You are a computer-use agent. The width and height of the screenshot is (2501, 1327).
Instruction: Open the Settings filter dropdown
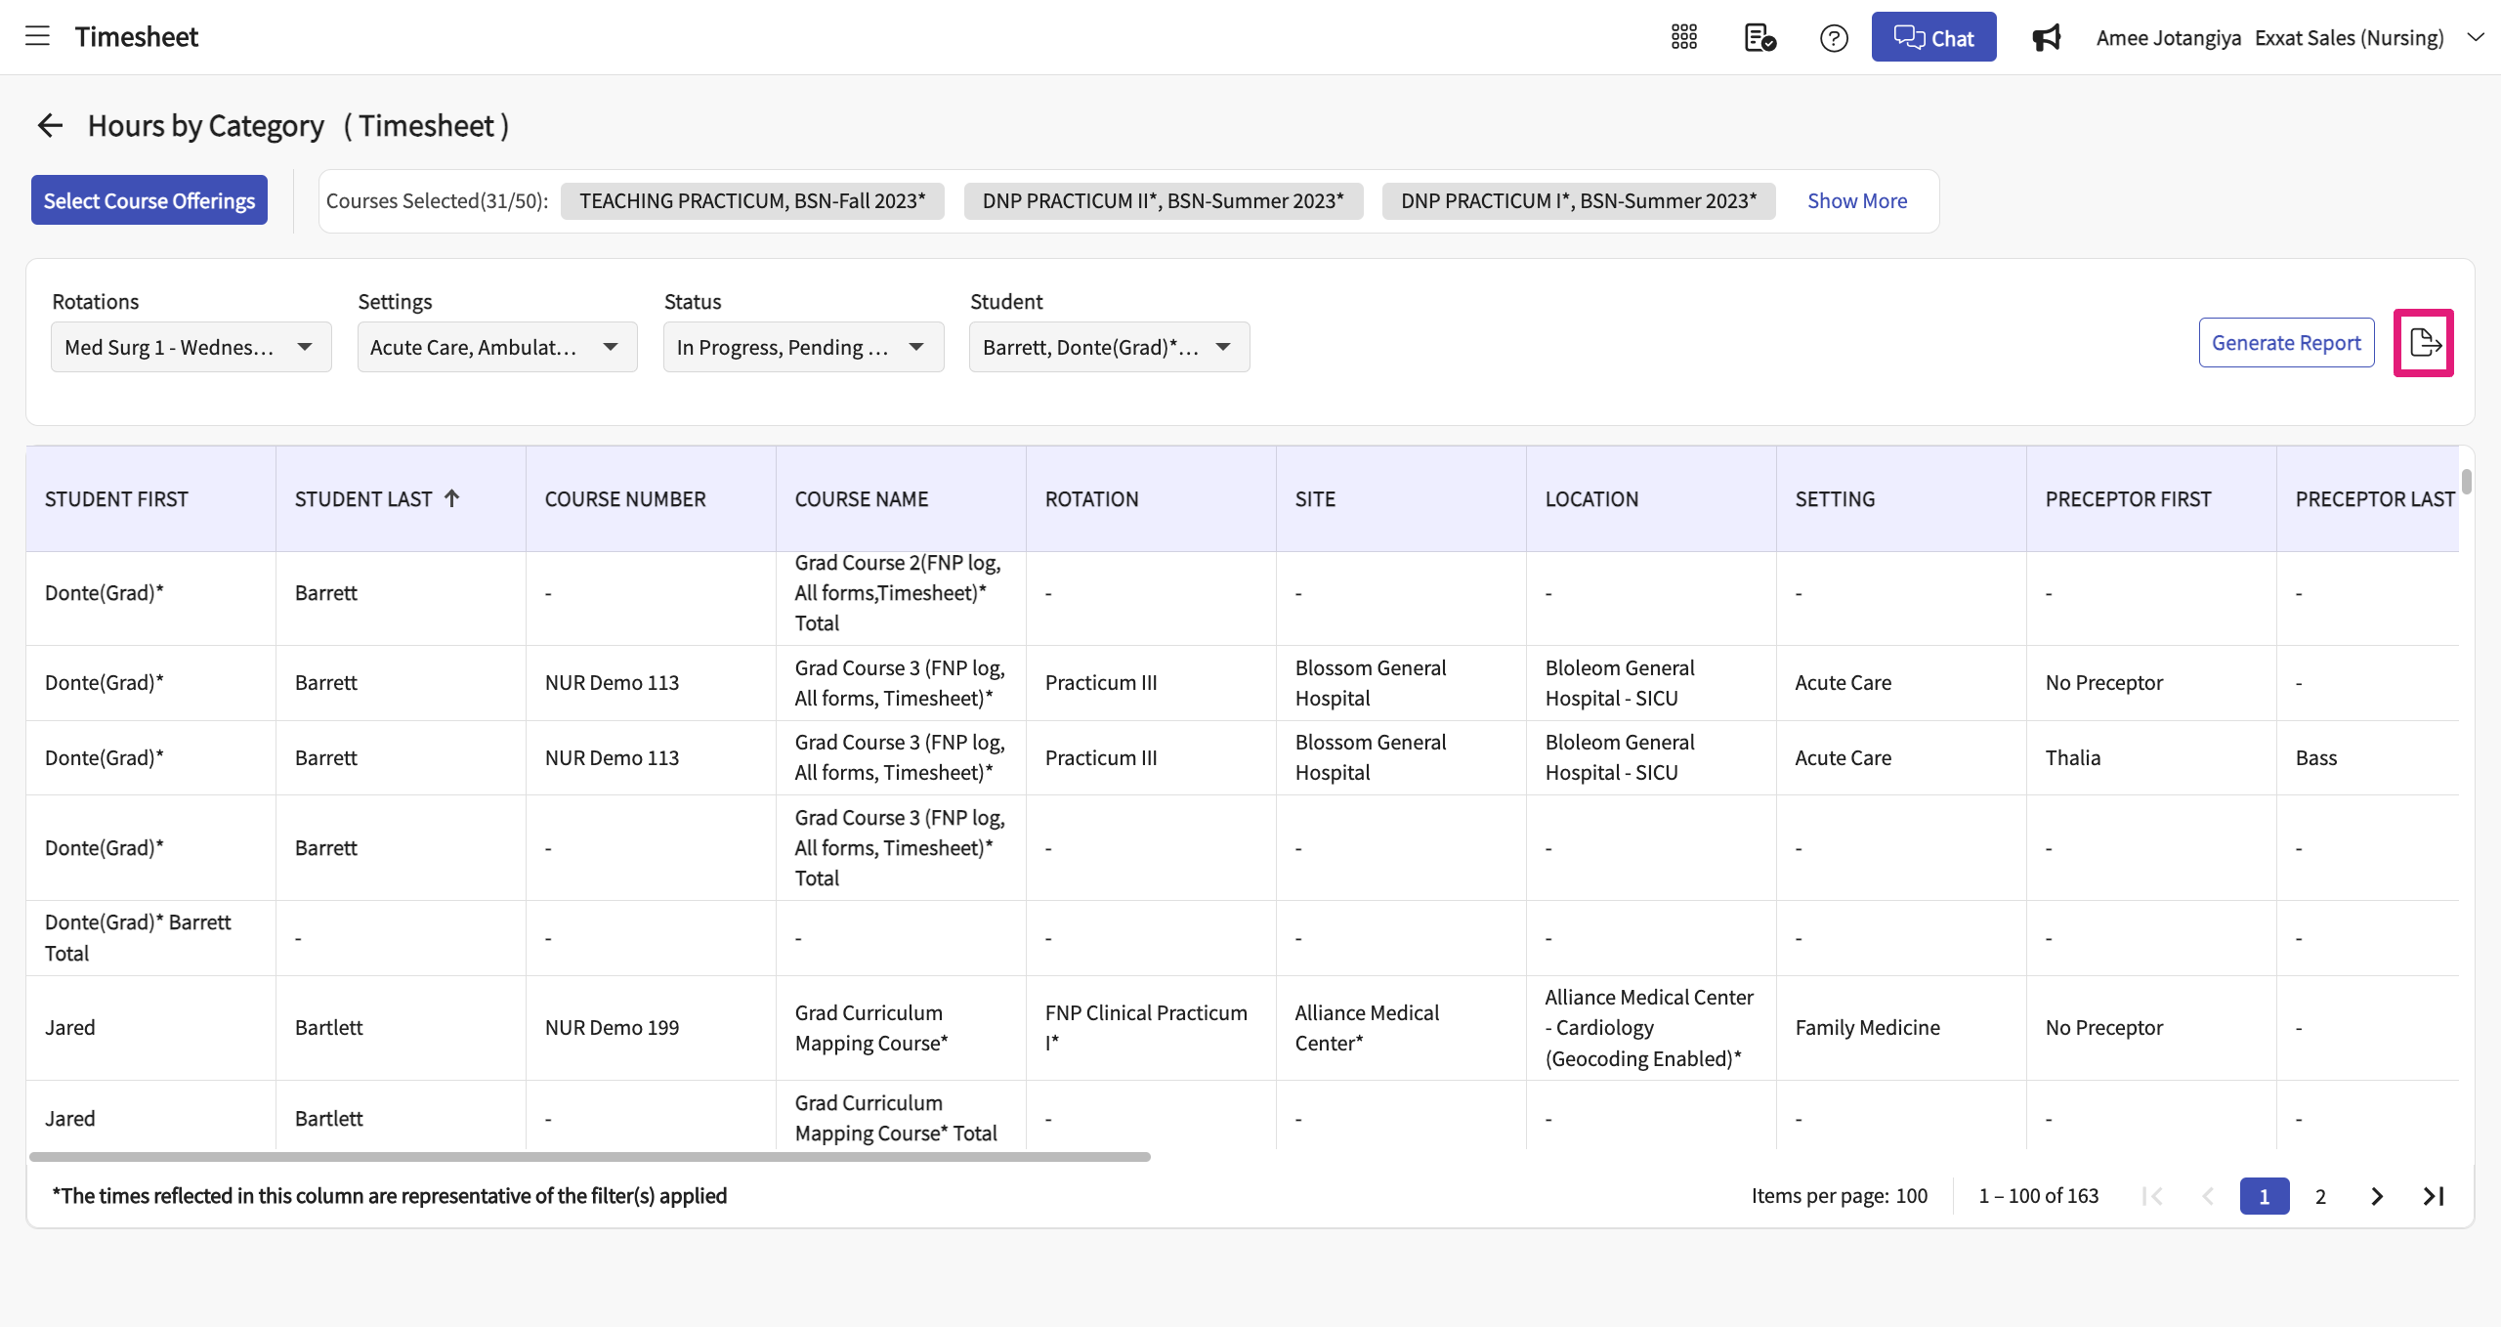pyautogui.click(x=496, y=347)
